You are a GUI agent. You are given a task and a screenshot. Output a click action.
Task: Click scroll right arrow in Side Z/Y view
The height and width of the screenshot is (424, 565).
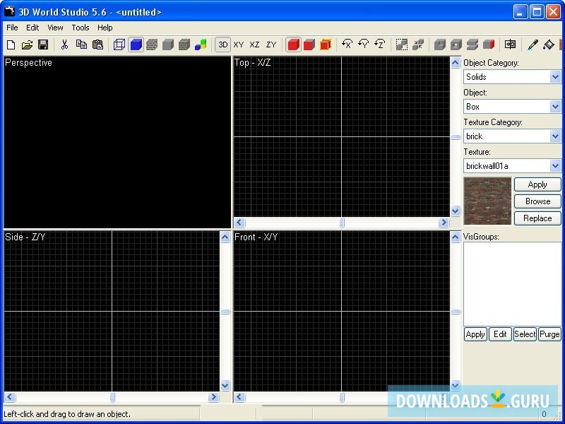[x=213, y=397]
